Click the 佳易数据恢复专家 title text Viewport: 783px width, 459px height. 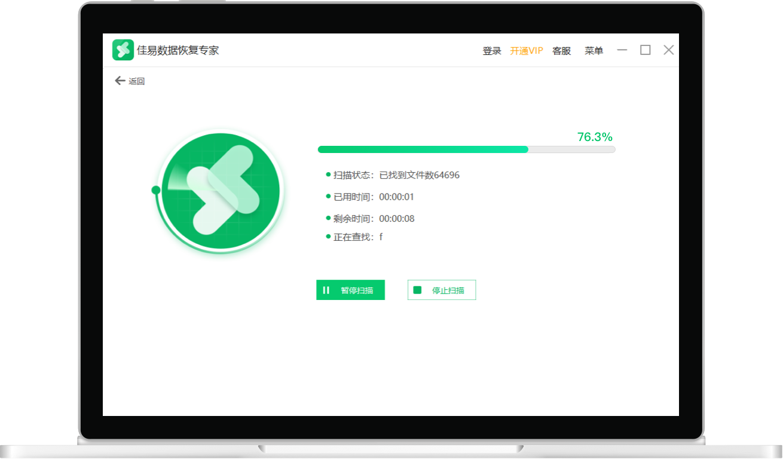178,50
